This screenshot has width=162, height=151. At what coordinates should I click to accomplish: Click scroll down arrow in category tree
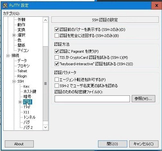click(45, 127)
